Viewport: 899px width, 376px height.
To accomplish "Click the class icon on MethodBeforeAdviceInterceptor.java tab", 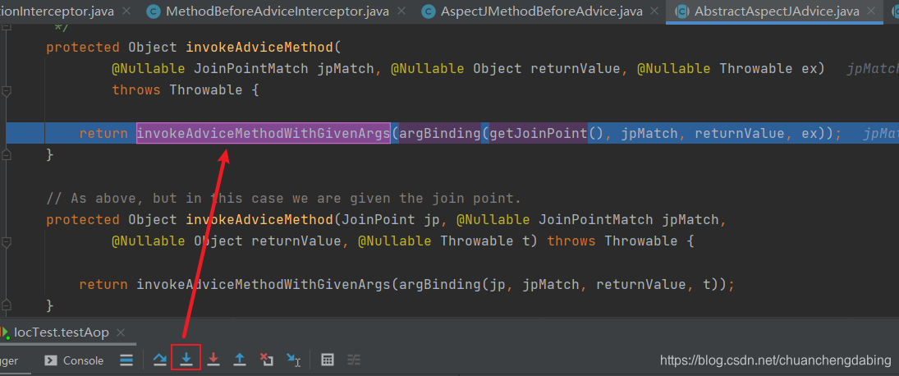I will coord(153,11).
